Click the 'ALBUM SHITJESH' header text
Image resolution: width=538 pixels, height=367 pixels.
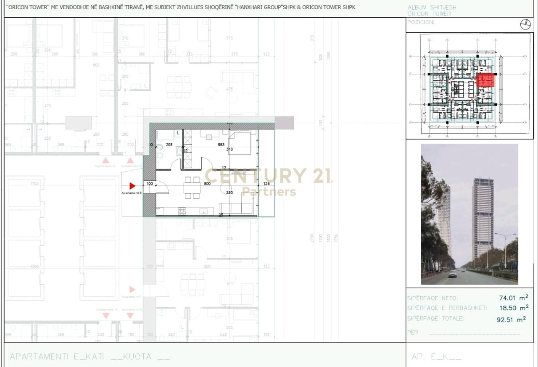tap(432, 8)
